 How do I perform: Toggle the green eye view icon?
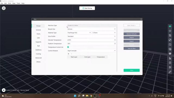click(170, 26)
